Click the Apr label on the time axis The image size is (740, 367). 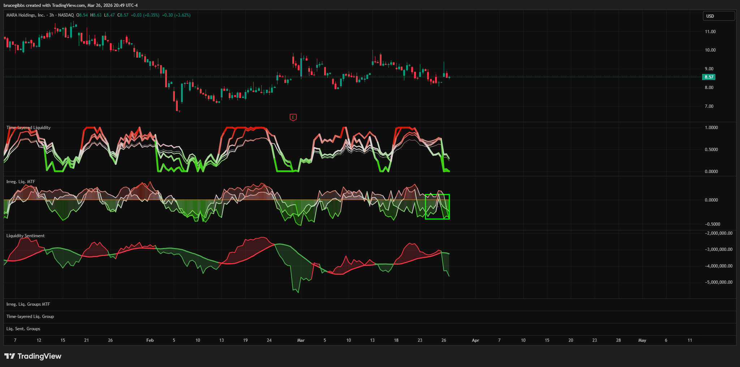476,340
